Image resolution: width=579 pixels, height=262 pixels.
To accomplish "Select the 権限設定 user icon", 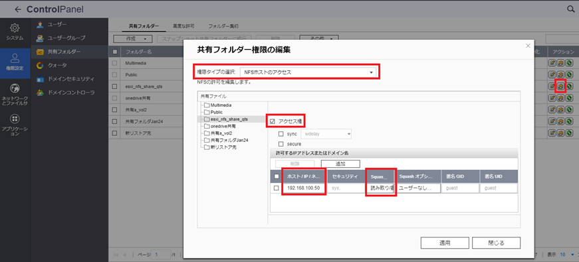I will pos(15,58).
